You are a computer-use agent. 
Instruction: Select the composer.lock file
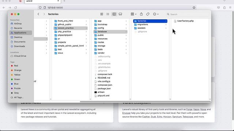[110, 74]
